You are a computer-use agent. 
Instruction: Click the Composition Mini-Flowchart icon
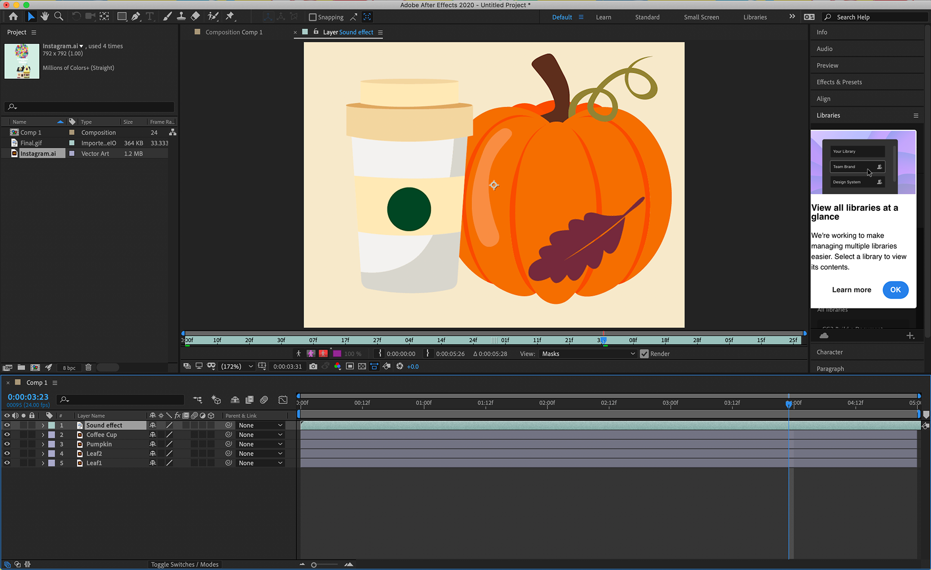[x=197, y=400]
